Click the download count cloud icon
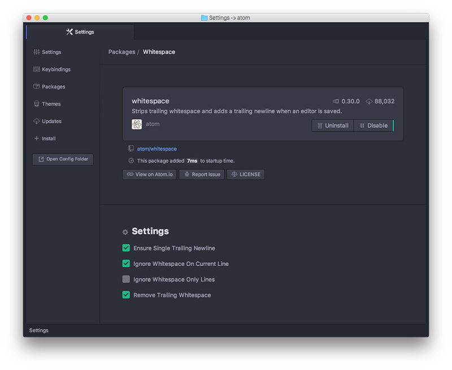The width and height of the screenshot is (452, 370). click(x=369, y=102)
